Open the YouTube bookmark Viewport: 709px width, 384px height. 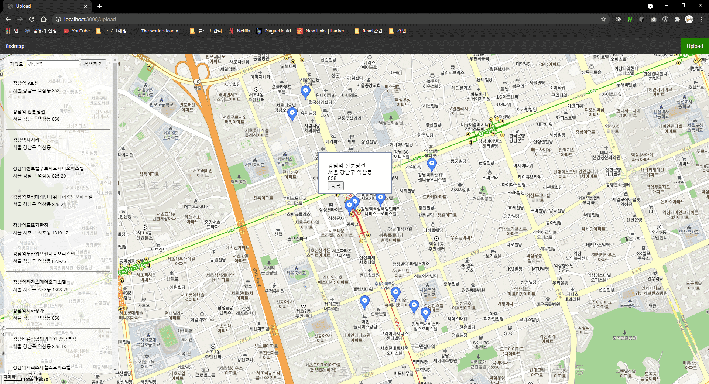[76, 31]
